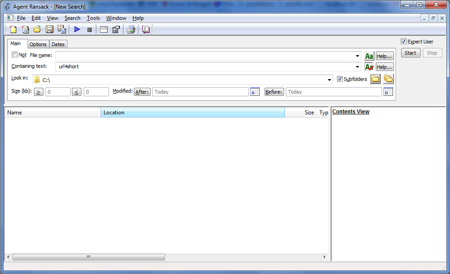The image size is (450, 274).
Task: Toggle file name case sensitivity Aa icon
Action: coord(369,56)
